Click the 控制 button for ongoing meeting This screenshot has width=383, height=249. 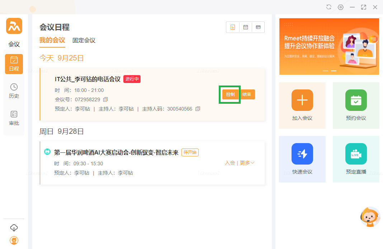[230, 94]
